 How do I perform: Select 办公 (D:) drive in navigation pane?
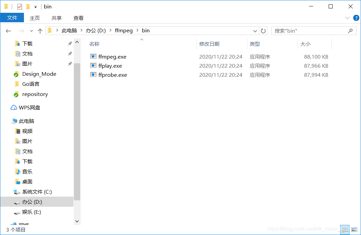[x=37, y=202]
